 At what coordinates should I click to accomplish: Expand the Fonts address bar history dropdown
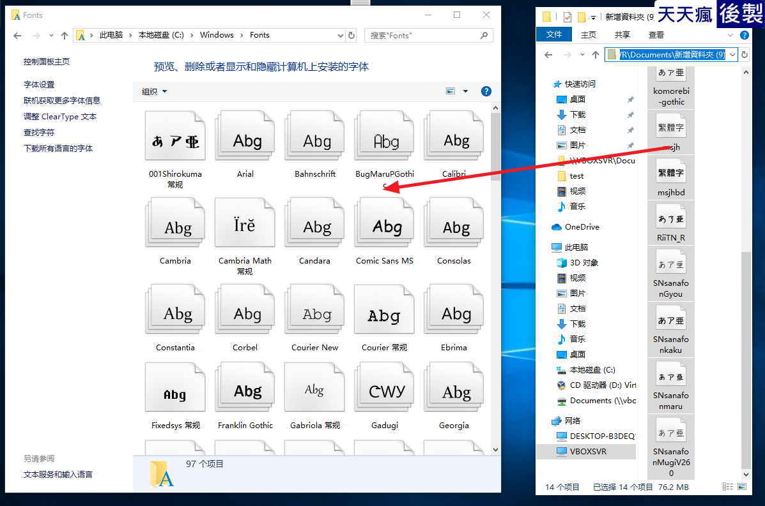click(x=341, y=36)
